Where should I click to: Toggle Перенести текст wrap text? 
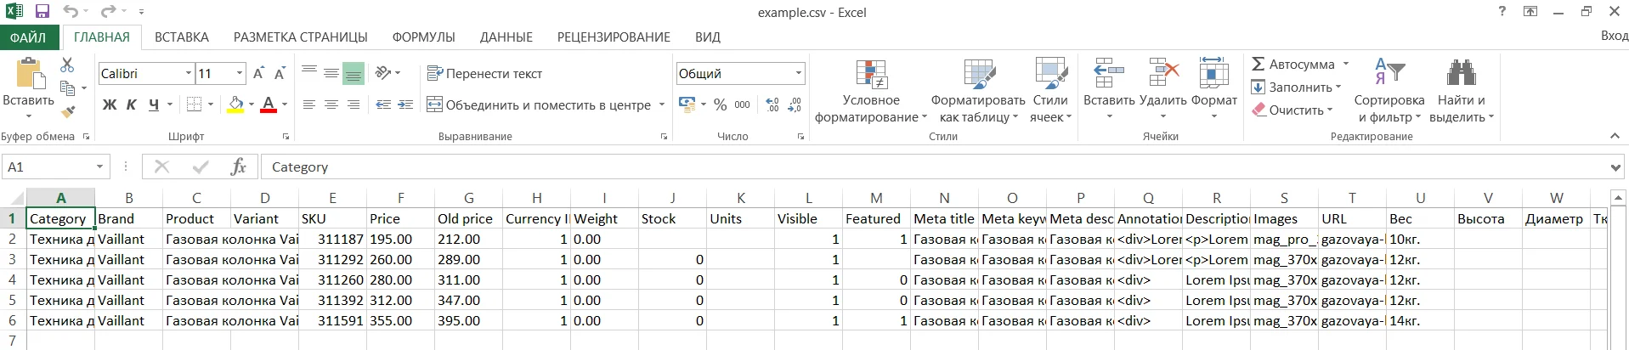pyautogui.click(x=484, y=74)
